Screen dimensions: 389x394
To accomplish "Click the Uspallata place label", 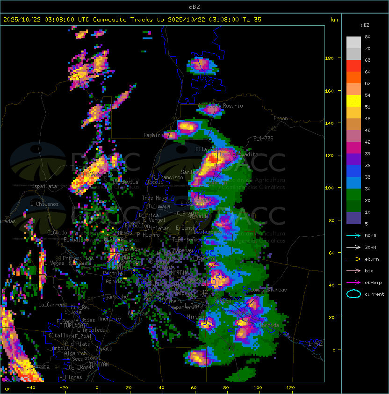I will (x=44, y=186).
